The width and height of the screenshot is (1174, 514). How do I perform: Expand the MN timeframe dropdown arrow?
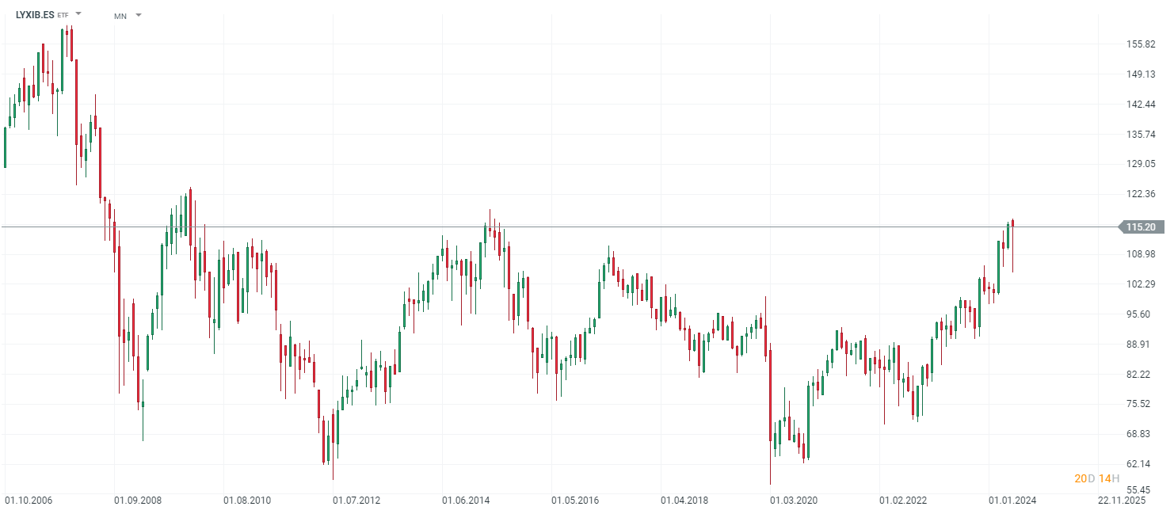tap(139, 15)
